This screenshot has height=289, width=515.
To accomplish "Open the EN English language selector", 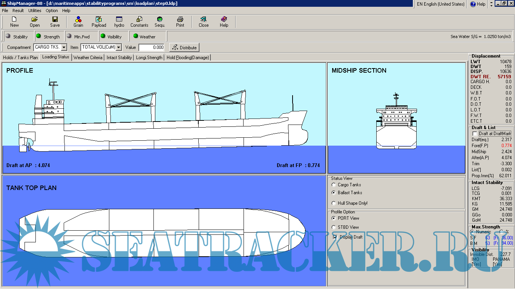I will pyautogui.click(x=440, y=4).
